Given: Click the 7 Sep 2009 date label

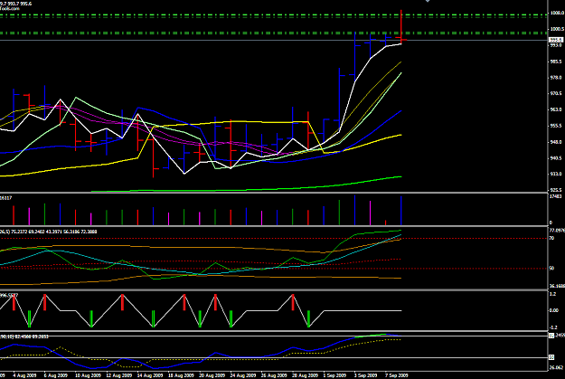Looking at the screenshot, I should (396, 375).
